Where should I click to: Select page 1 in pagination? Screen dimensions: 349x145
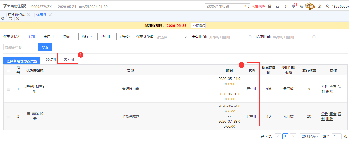point(286,136)
